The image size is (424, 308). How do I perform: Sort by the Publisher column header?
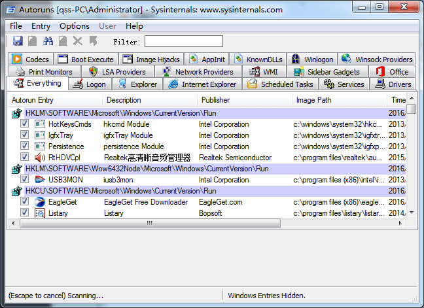245,100
